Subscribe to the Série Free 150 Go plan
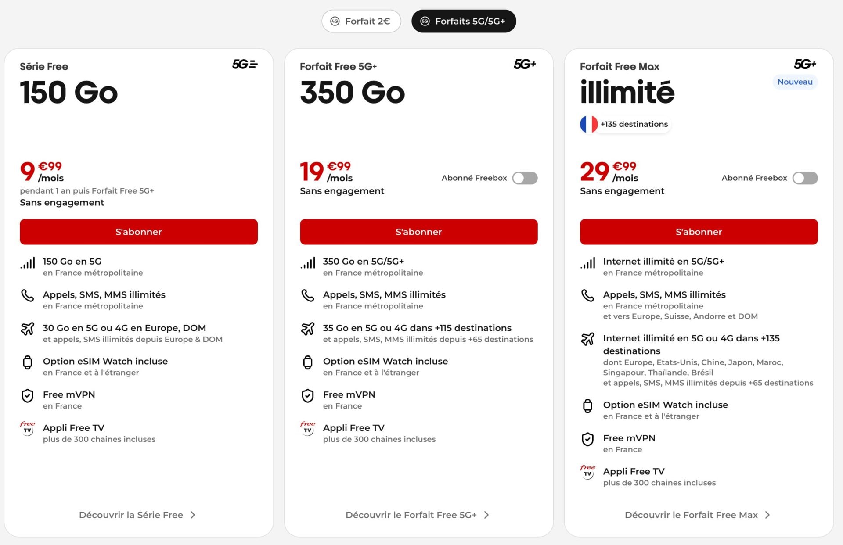 (139, 232)
